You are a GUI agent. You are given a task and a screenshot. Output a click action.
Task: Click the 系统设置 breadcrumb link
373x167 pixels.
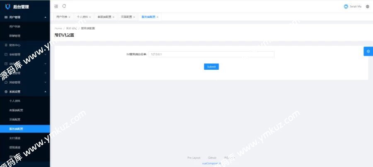tap(72, 28)
